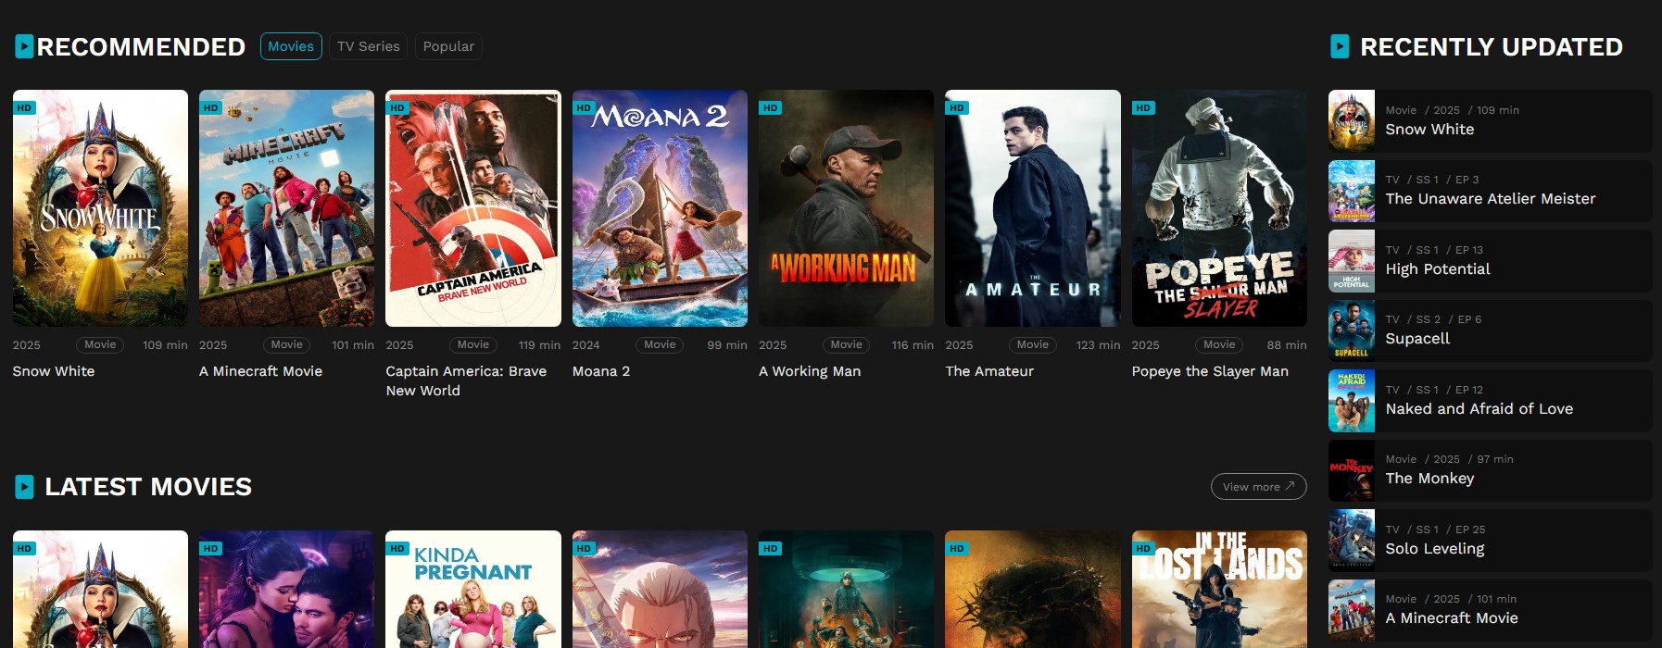This screenshot has height=648, width=1662.
Task: Click the Supacell small thumbnail
Action: coord(1352,330)
